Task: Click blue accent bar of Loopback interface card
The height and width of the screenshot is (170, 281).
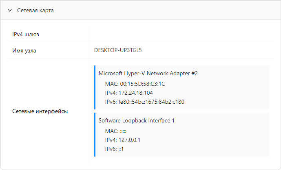Action: click(95, 135)
